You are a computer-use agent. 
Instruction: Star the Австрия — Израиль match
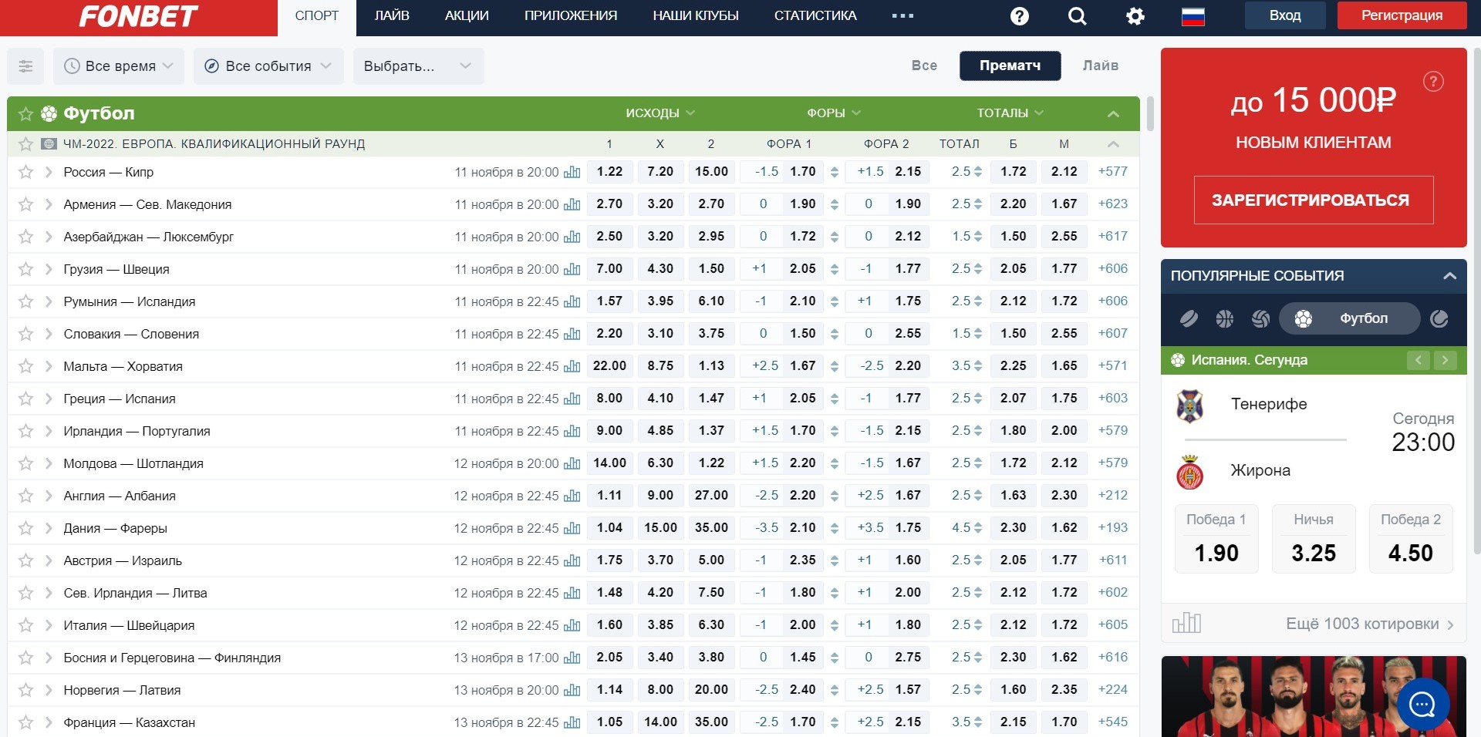[x=25, y=560]
